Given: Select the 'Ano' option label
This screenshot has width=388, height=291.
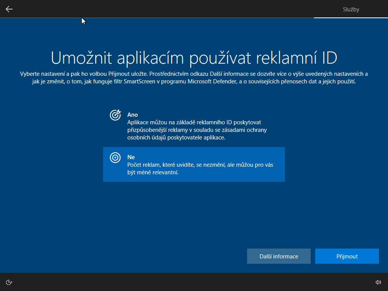Looking at the screenshot, I should (x=133, y=115).
